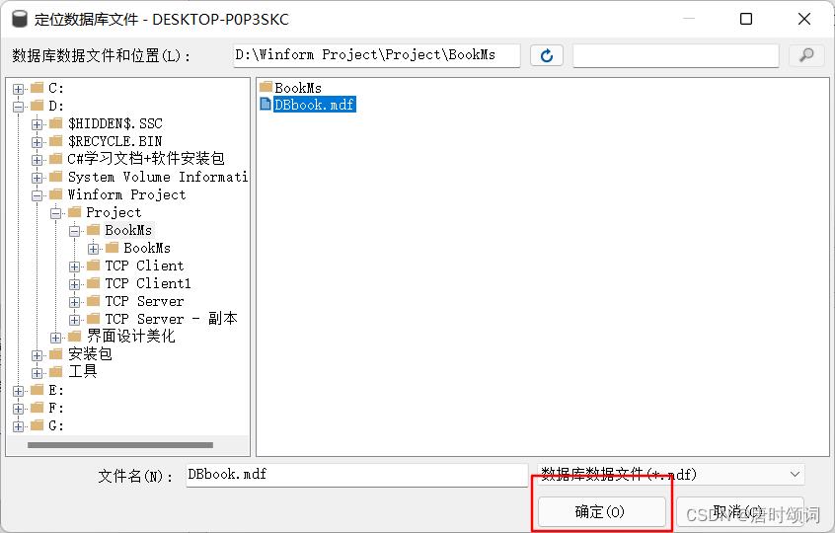Click the search text box

pos(676,55)
